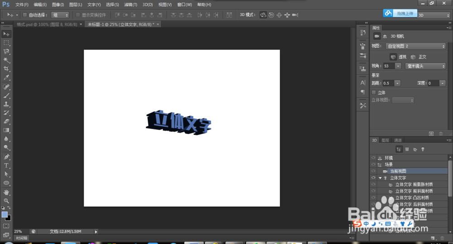Click the 3D scale camera icon

(x=295, y=15)
